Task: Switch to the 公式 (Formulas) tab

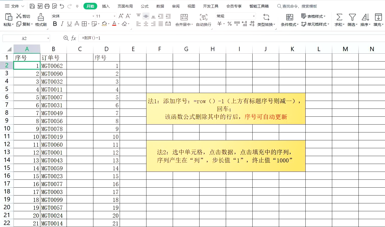Action: [145, 6]
